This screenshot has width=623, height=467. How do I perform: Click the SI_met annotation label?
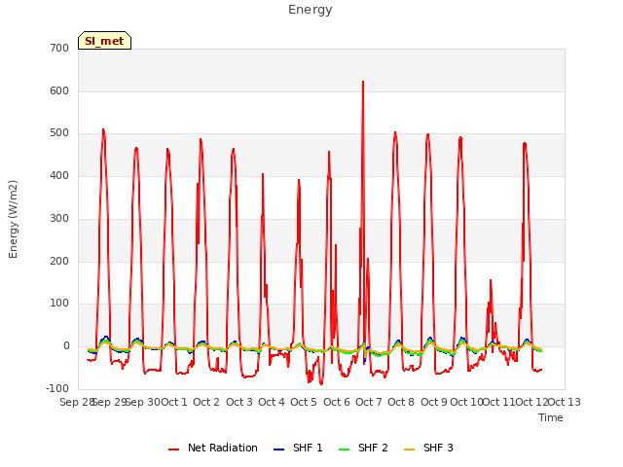[104, 41]
